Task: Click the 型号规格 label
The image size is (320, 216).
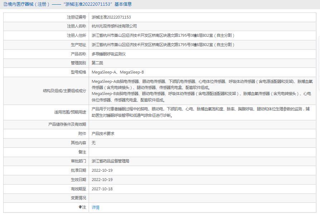Action: pos(78,72)
